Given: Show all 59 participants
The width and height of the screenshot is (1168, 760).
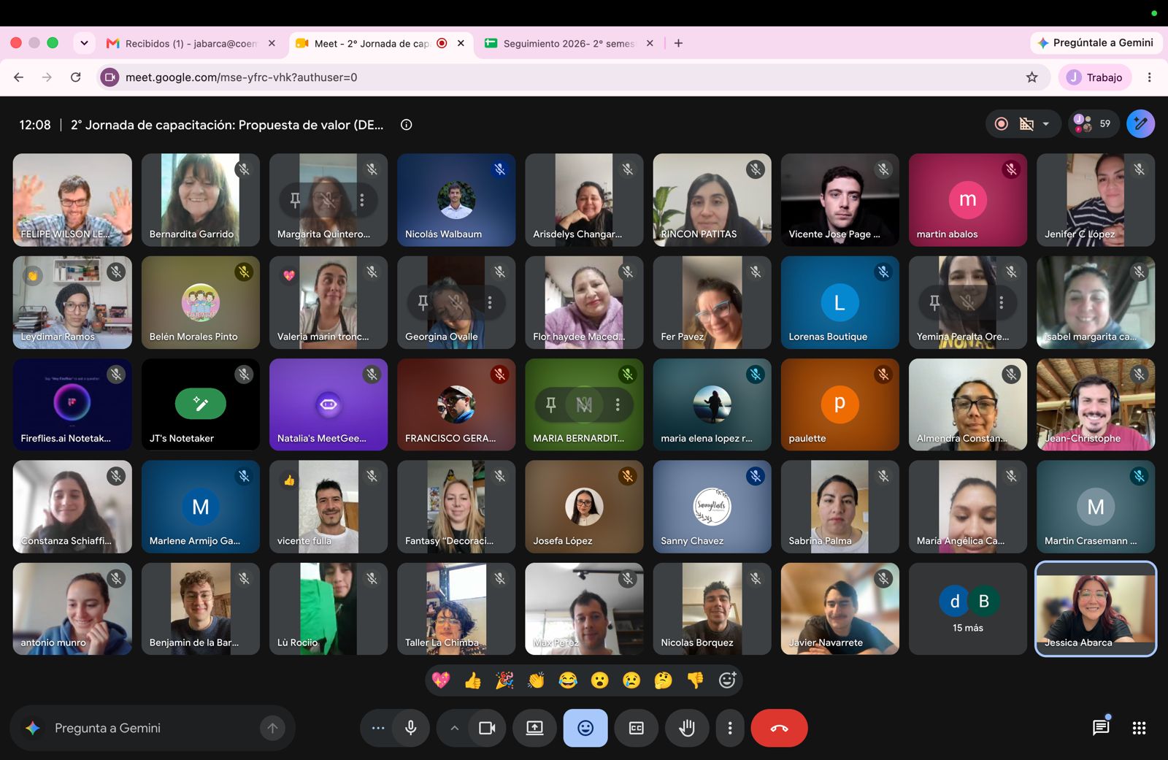Looking at the screenshot, I should pos(1094,124).
